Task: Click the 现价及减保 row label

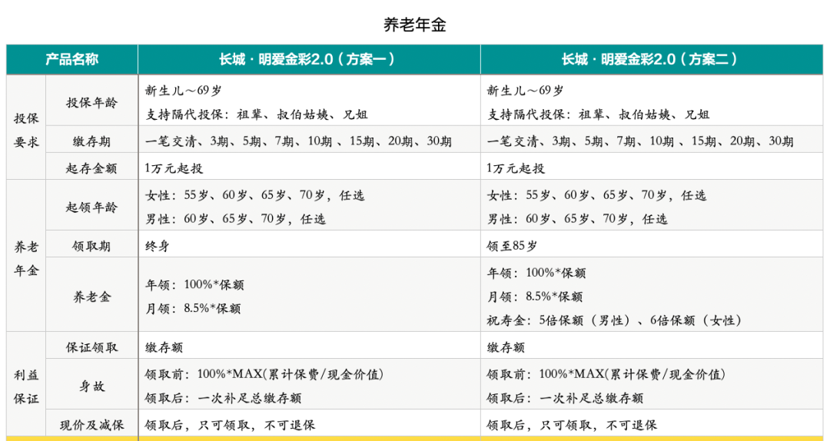Action: click(x=91, y=425)
